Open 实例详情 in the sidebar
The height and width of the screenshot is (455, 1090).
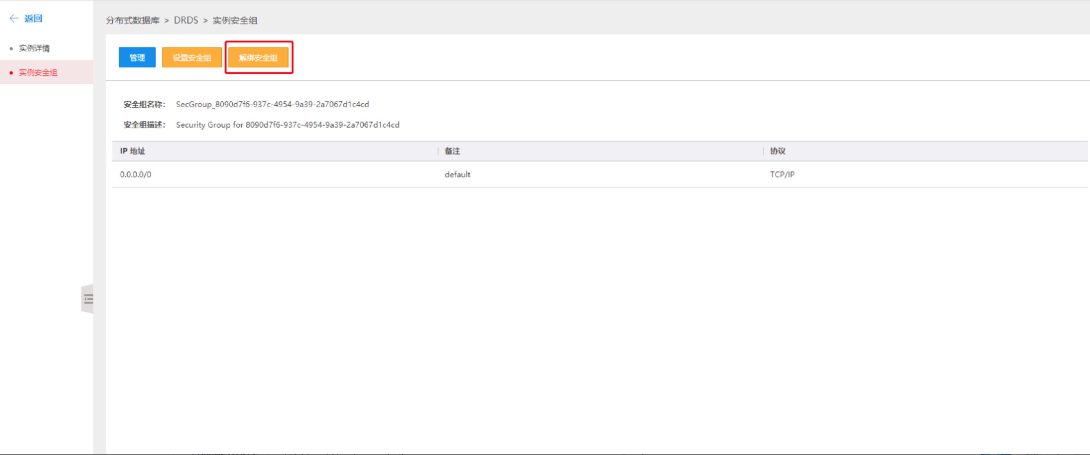[34, 48]
